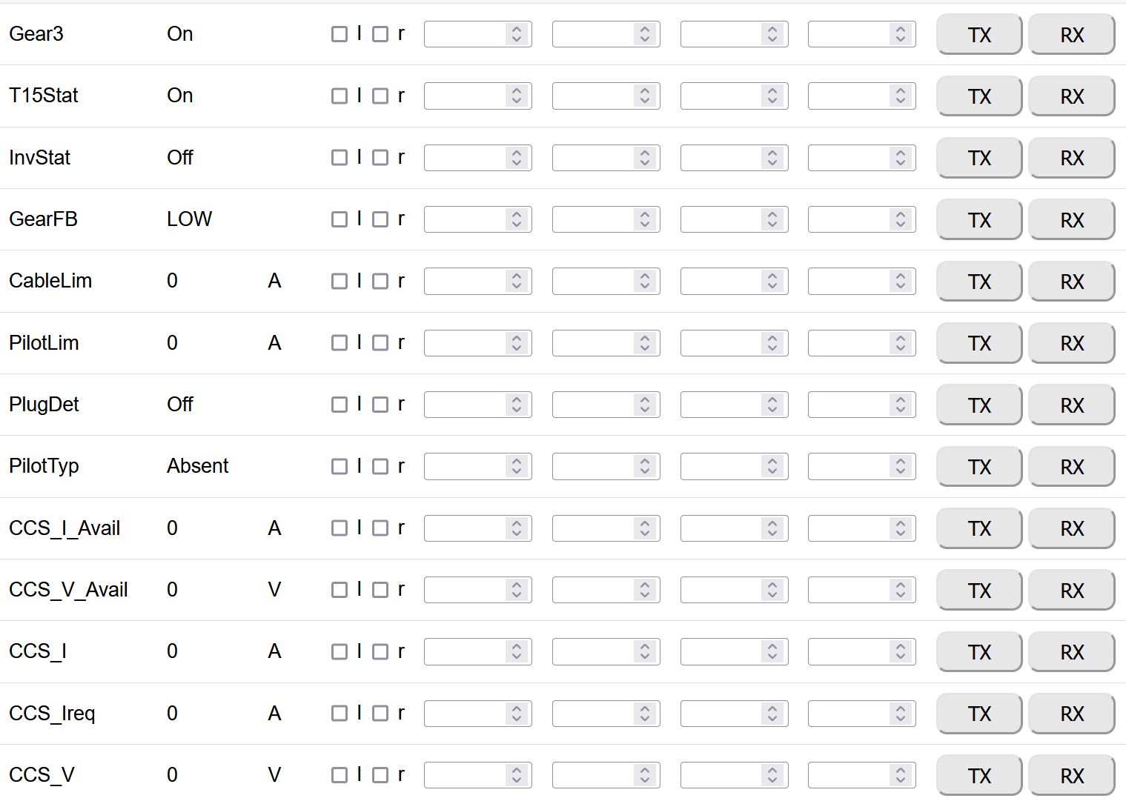Check the 'r' checkbox in CableLim row

coord(380,281)
